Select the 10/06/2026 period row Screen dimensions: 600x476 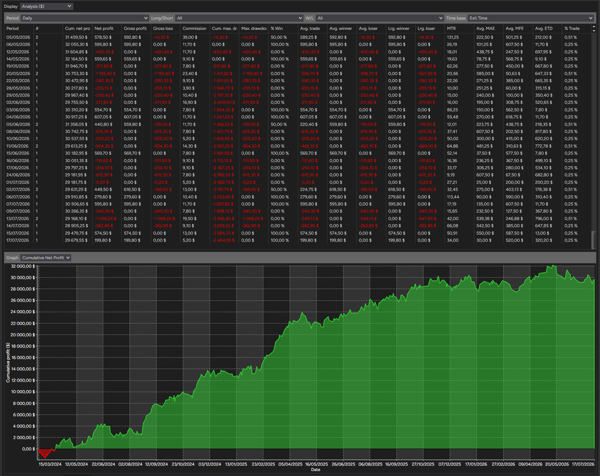tap(298, 139)
